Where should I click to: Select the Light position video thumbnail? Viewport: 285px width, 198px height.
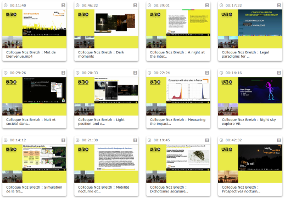click(107, 96)
